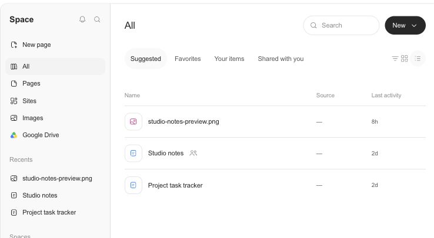Open notifications bell icon
Viewport: 434px width, 238px height.
coord(82,19)
